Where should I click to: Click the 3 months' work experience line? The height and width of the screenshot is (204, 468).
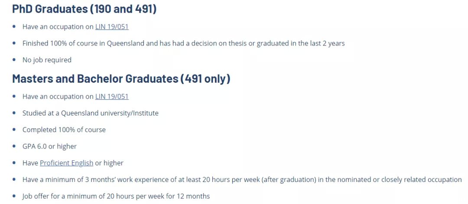(242, 180)
